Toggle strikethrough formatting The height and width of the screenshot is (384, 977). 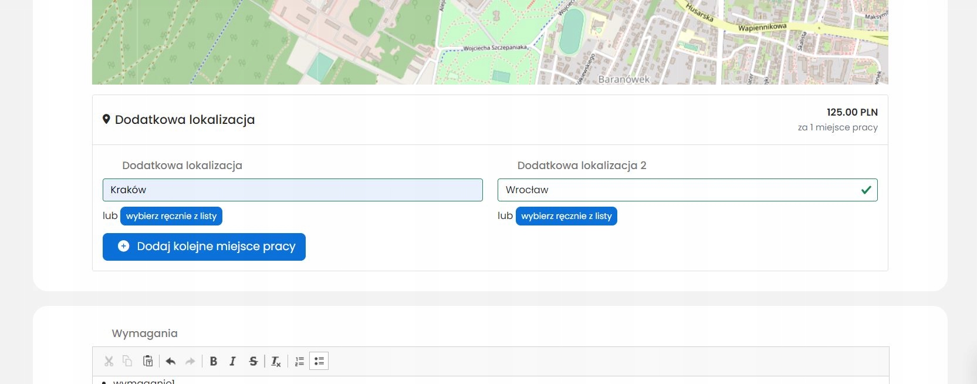click(x=253, y=361)
